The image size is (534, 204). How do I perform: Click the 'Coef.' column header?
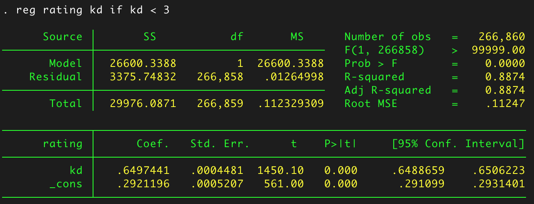tap(153, 144)
